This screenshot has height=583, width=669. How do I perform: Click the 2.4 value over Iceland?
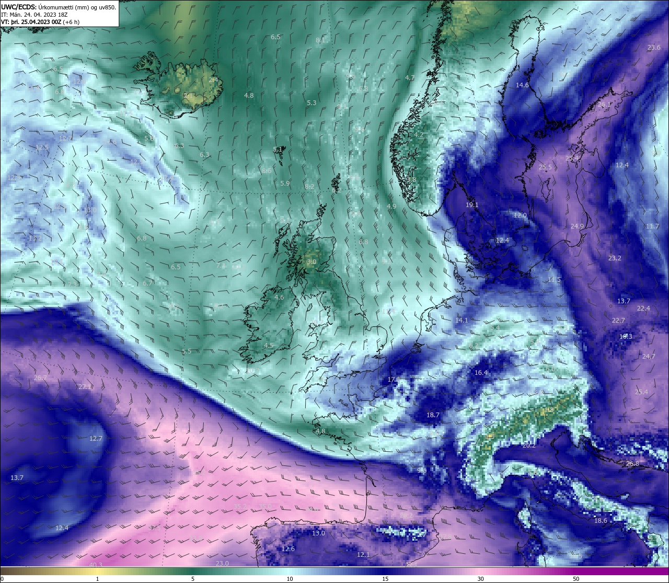pyautogui.click(x=213, y=80)
